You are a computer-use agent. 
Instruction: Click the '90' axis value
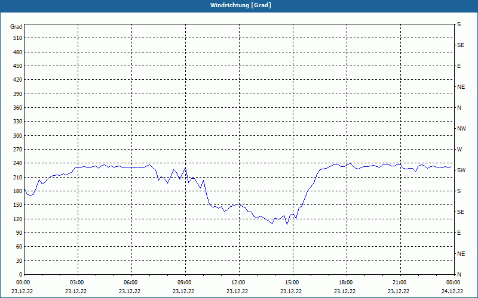point(19,233)
